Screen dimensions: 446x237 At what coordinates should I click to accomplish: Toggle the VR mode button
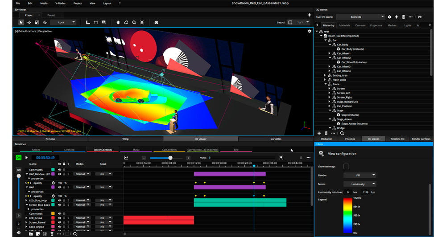coord(420,17)
